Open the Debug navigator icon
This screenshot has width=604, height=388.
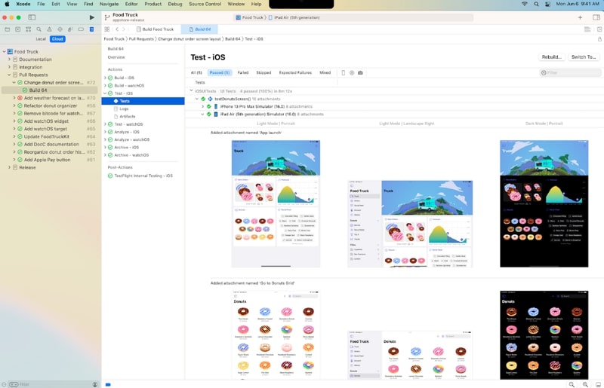pyautogui.click(x=70, y=29)
